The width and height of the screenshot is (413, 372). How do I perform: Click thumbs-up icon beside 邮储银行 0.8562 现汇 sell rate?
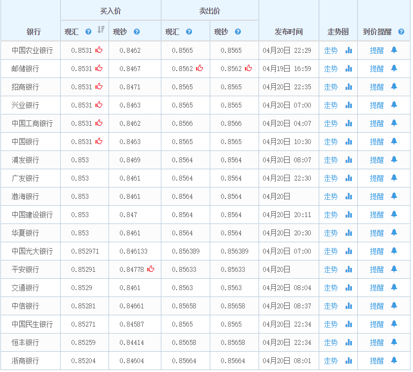(x=200, y=68)
